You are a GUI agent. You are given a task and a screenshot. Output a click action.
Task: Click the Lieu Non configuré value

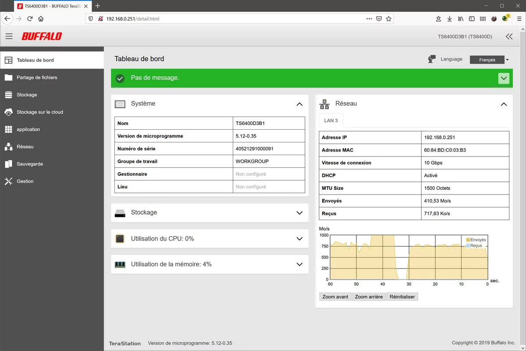pyautogui.click(x=251, y=187)
